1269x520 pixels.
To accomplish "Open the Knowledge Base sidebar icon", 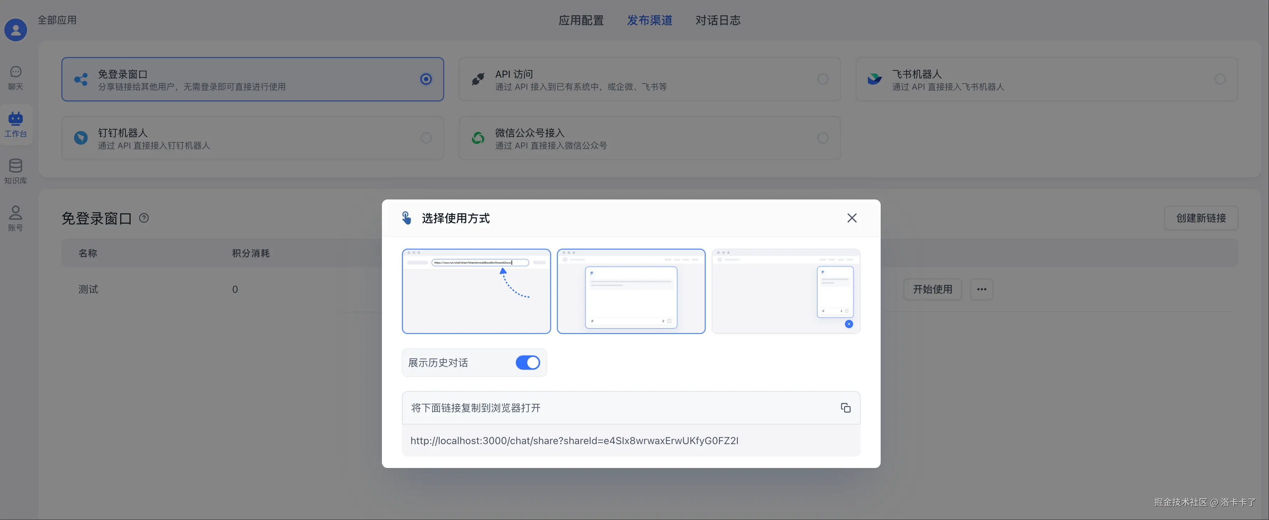I will (16, 171).
